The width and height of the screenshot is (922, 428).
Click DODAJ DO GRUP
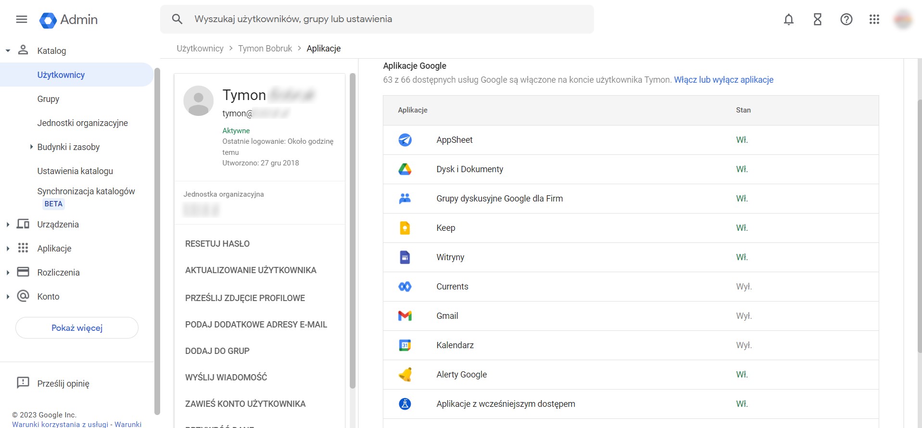coord(217,351)
